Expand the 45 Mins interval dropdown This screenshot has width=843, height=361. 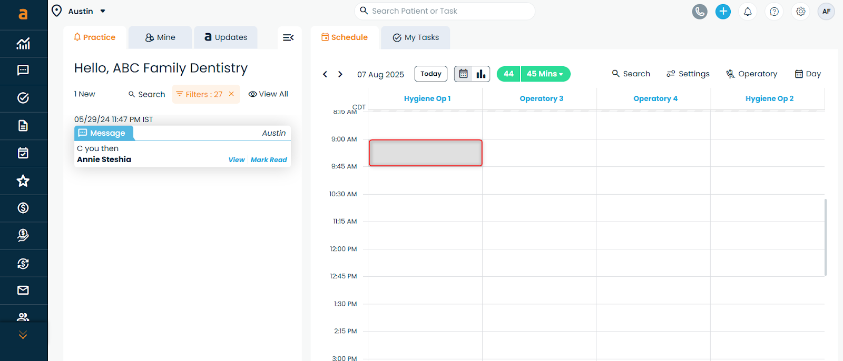pyautogui.click(x=545, y=74)
